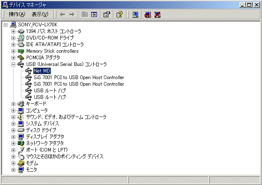Click the Memory Stick controllers icon
The height and width of the screenshot is (185, 262).
click(21, 51)
